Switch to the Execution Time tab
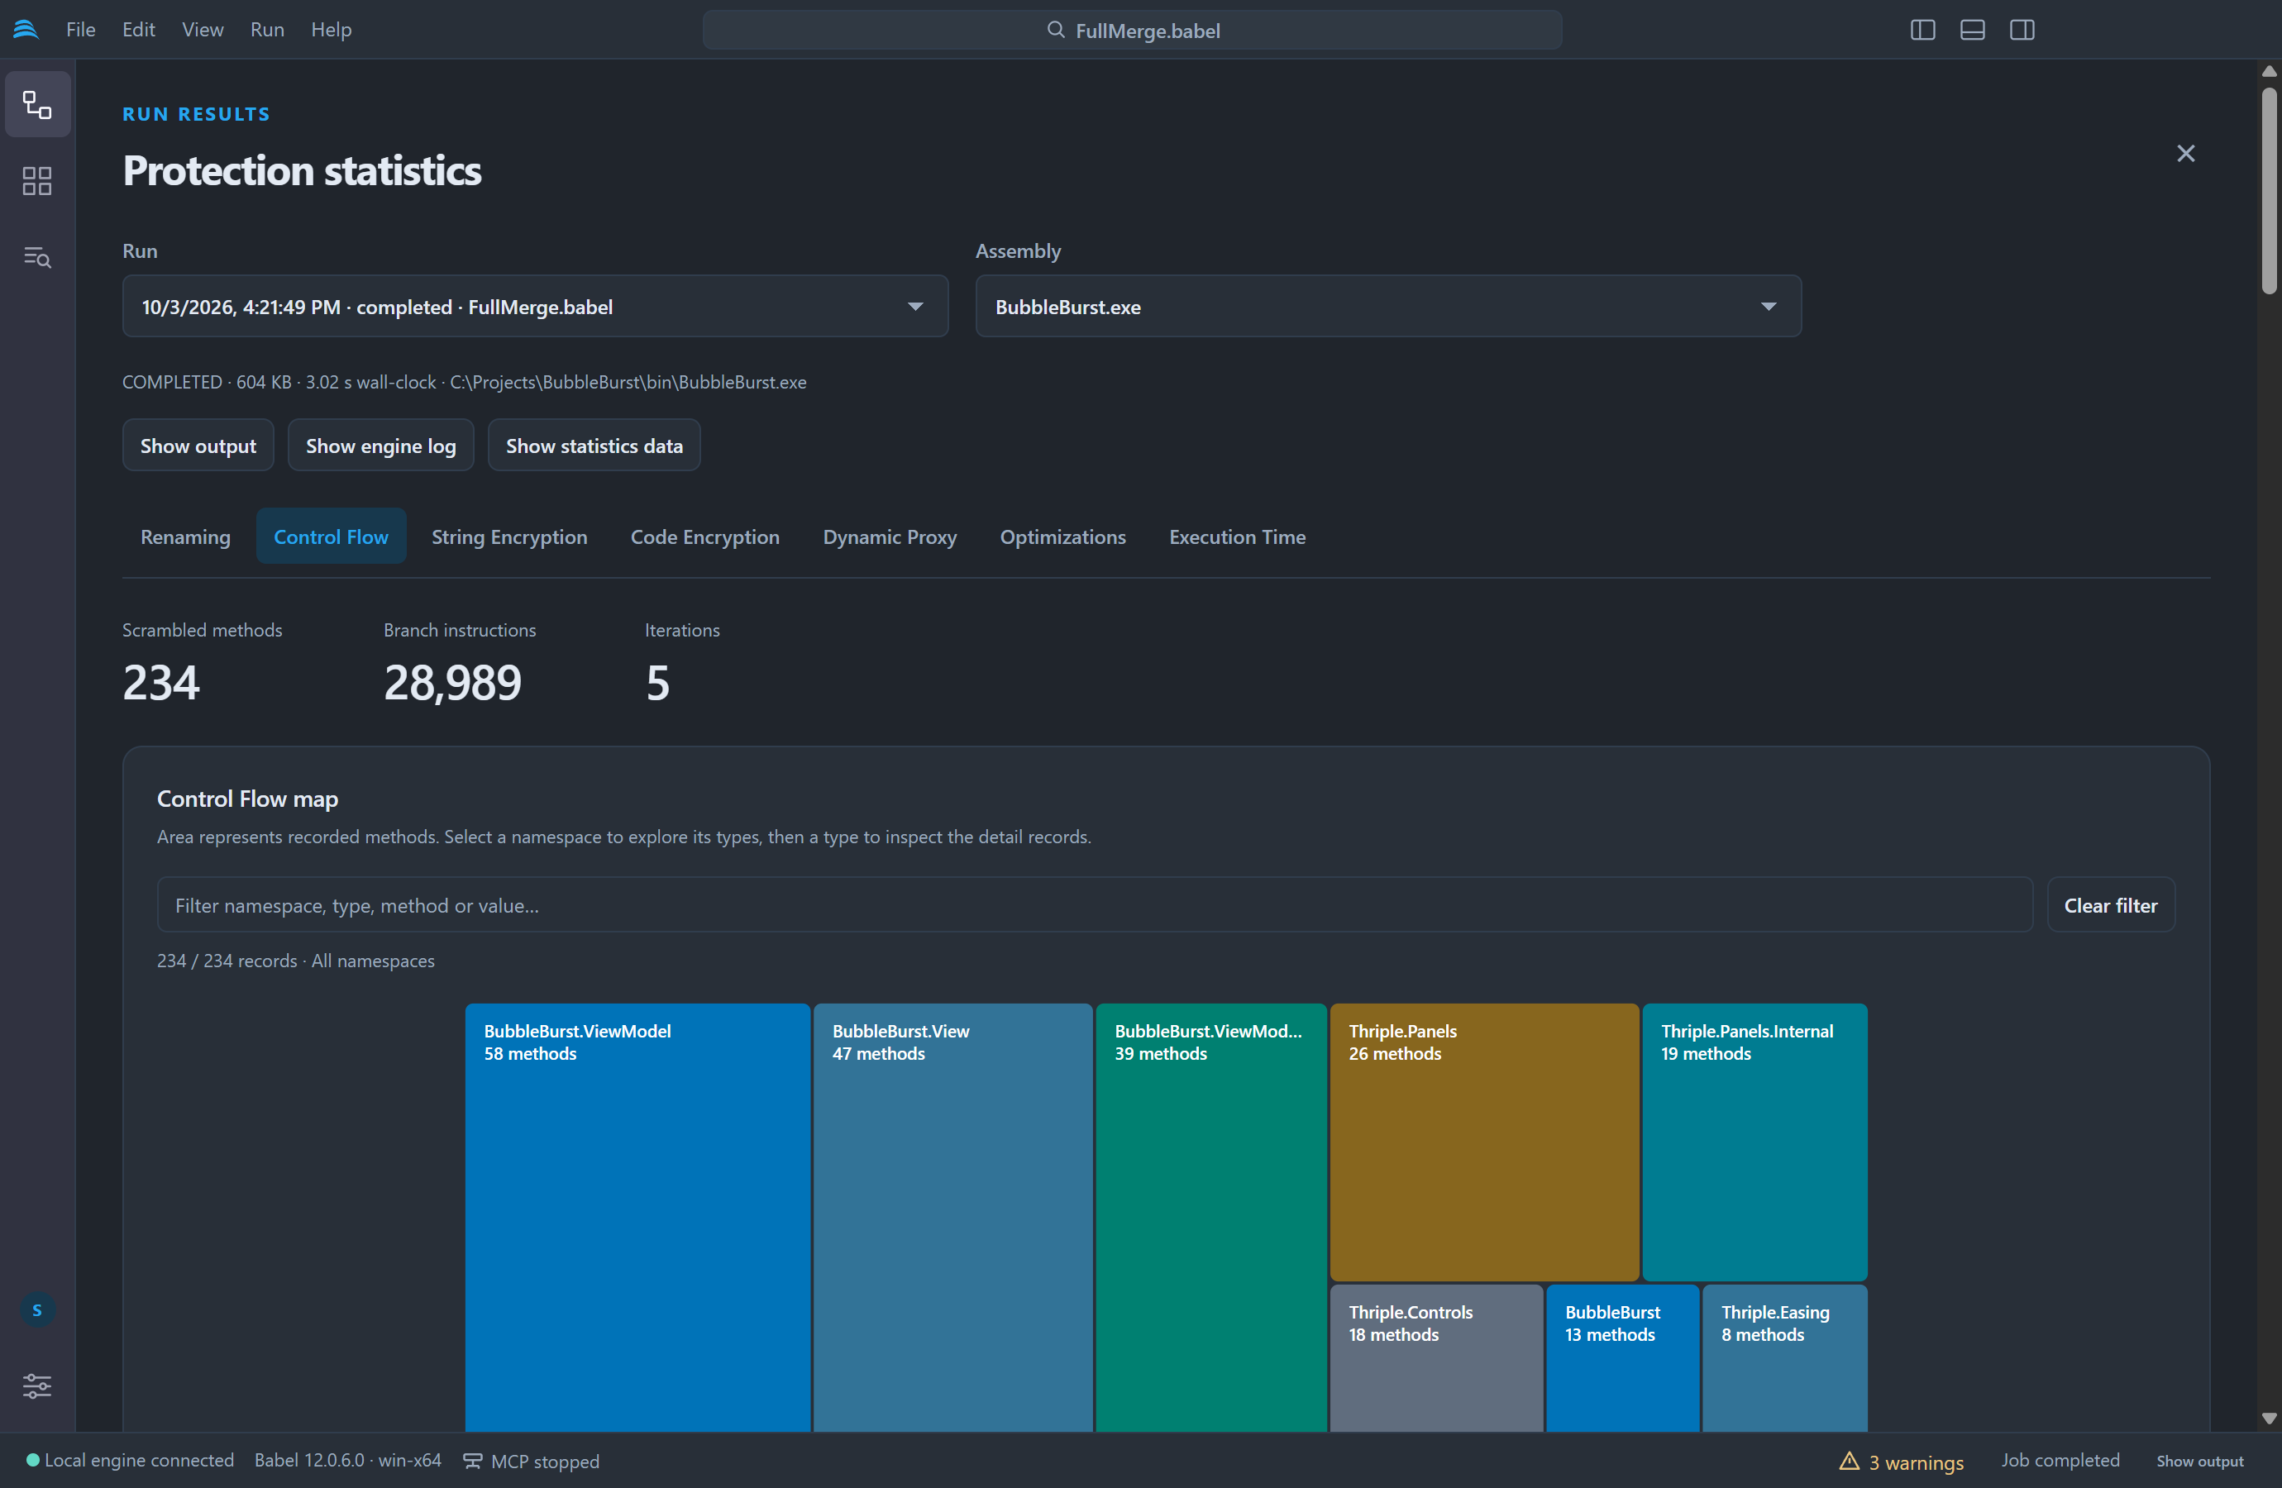2282x1488 pixels. pos(1237,537)
